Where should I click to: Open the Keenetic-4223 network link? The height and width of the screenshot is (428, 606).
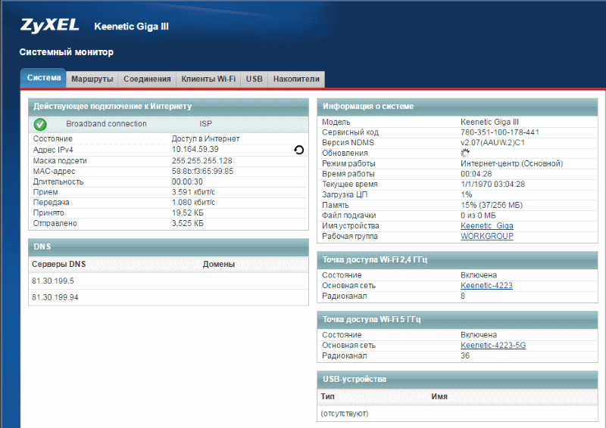click(x=486, y=286)
